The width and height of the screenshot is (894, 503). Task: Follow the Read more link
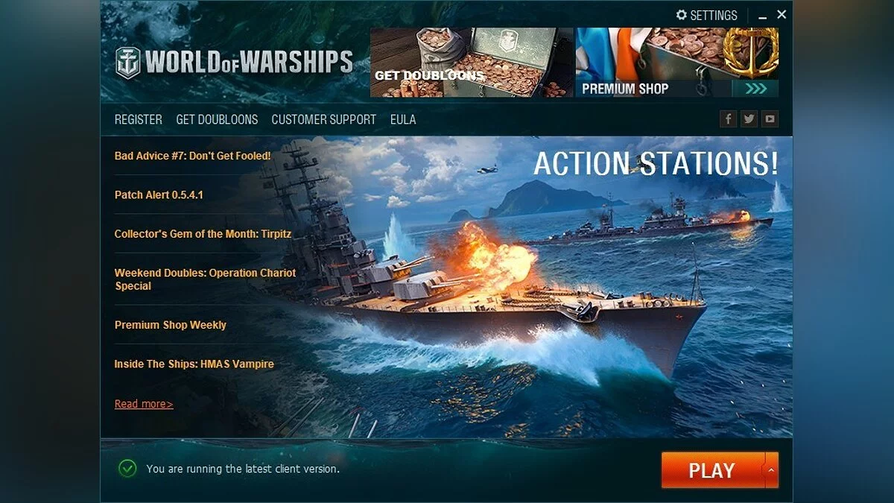pos(144,404)
